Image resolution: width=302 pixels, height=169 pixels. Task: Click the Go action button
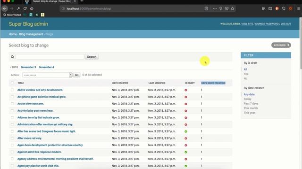pyautogui.click(x=76, y=75)
